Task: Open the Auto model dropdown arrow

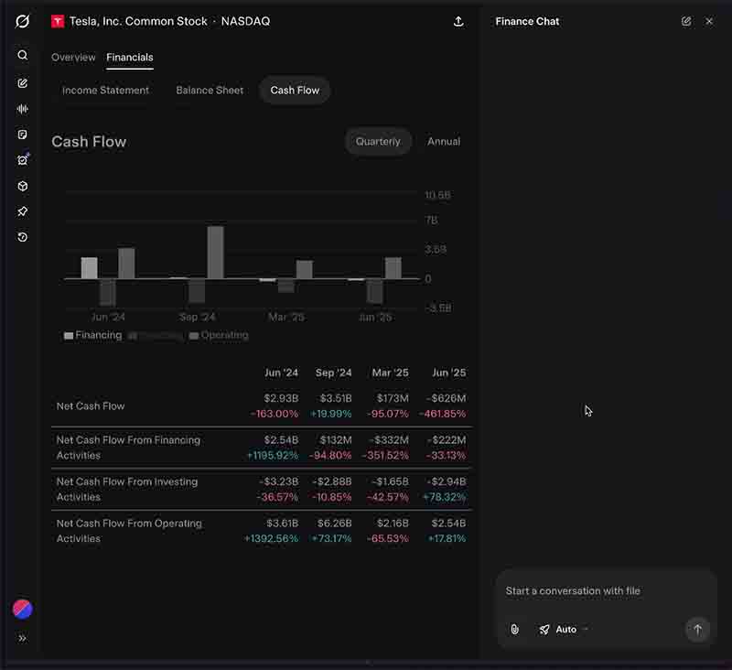Action: pyautogui.click(x=586, y=630)
